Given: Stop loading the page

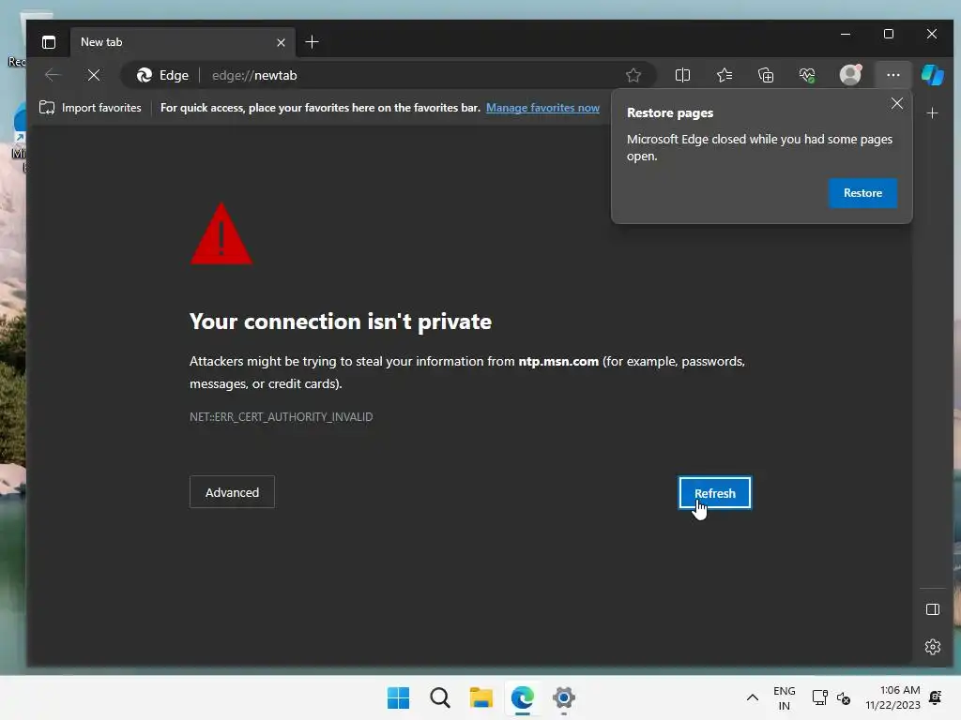Looking at the screenshot, I should (94, 75).
